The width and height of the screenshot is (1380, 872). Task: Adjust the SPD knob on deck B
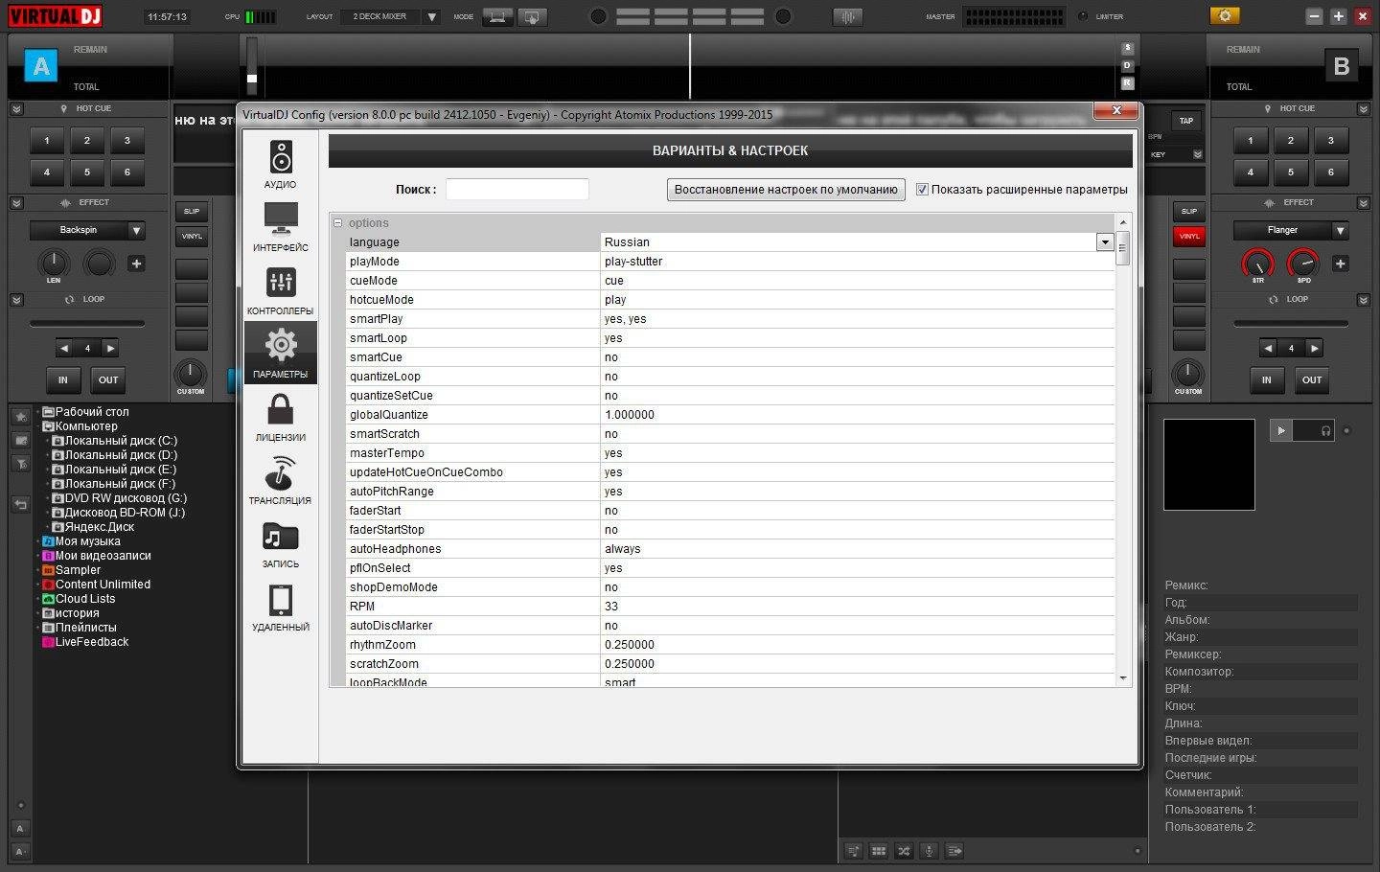pos(1302,263)
